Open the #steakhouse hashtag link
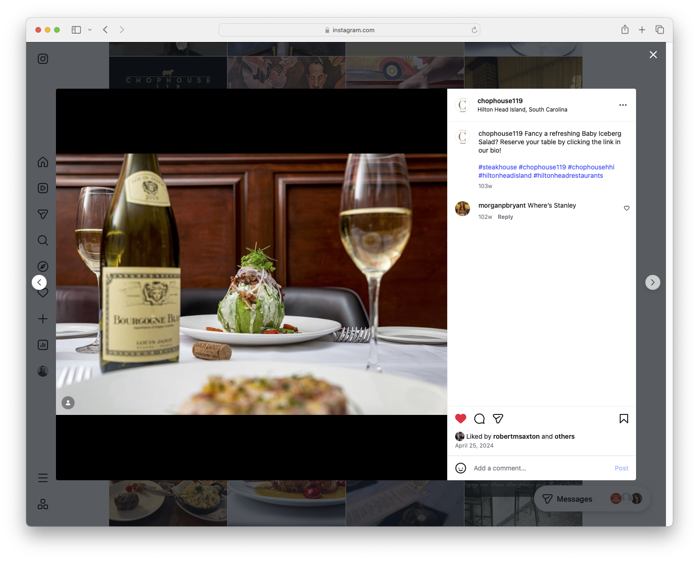The image size is (699, 561). click(x=497, y=167)
